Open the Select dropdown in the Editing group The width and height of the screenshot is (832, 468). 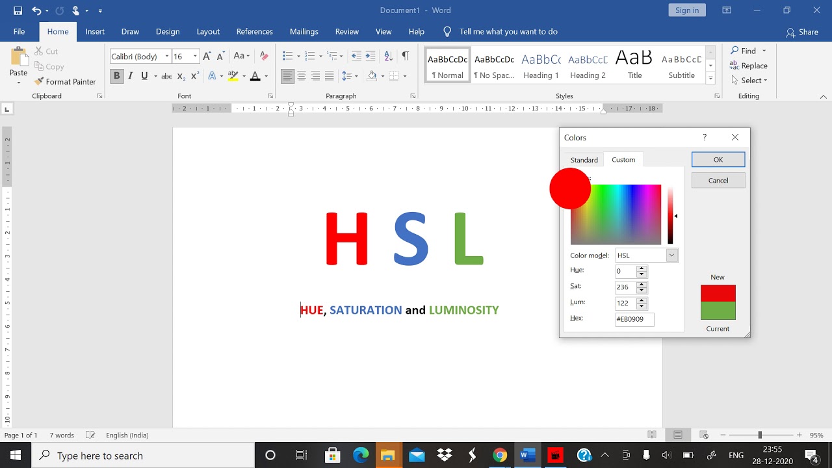[x=749, y=81]
